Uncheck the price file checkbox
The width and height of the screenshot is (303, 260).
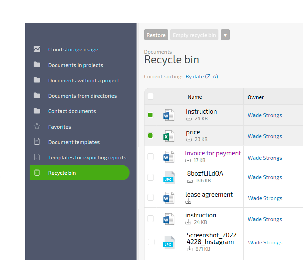(x=151, y=136)
